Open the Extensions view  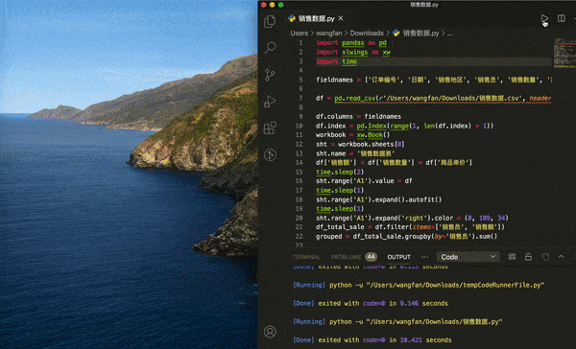coord(270,128)
